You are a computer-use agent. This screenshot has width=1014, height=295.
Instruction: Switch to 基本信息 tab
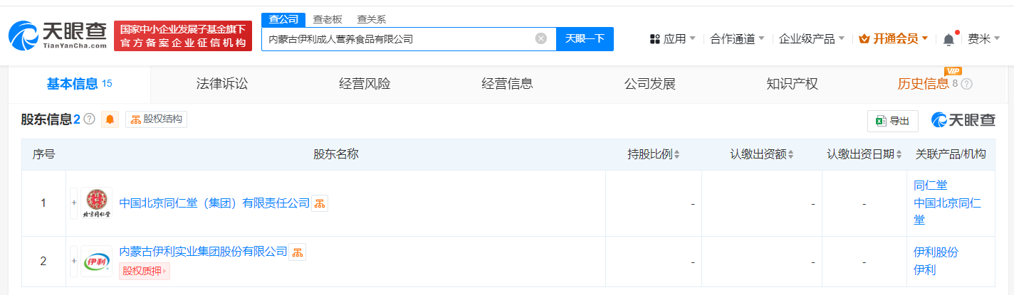point(80,84)
